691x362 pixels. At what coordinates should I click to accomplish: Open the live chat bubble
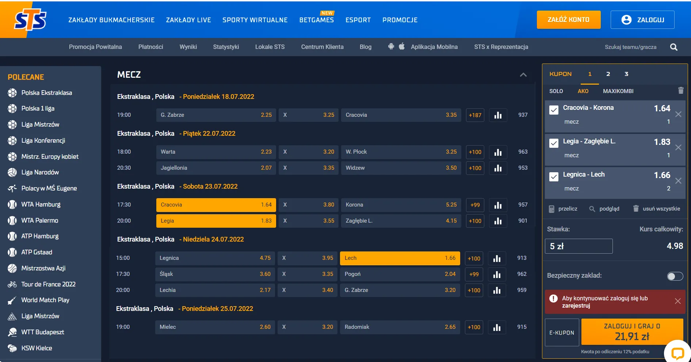[677, 353]
